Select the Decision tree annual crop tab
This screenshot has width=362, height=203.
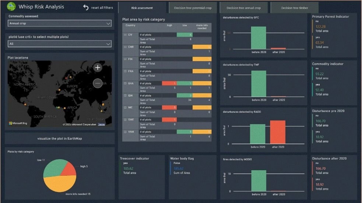tap(243, 8)
